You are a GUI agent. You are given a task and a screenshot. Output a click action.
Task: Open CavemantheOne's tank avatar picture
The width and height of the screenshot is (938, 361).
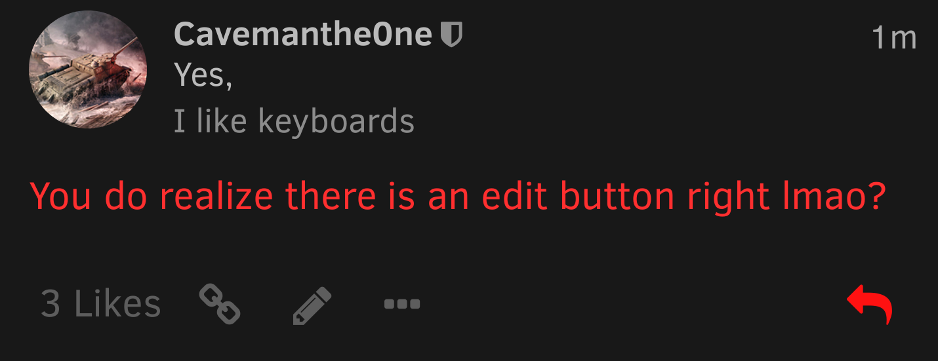[88, 69]
